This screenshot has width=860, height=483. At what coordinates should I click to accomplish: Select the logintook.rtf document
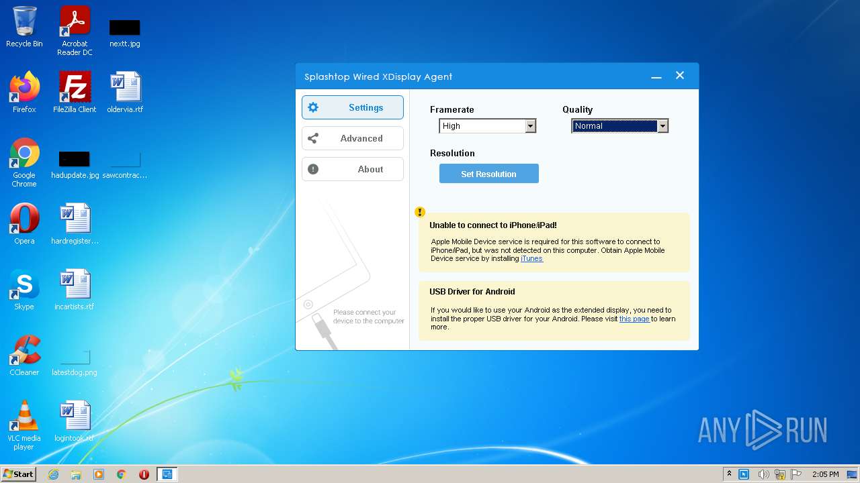click(75, 421)
